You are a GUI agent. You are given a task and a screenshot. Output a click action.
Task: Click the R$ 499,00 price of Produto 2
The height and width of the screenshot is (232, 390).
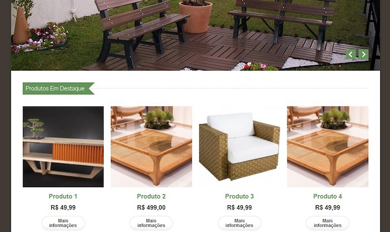coord(151,207)
